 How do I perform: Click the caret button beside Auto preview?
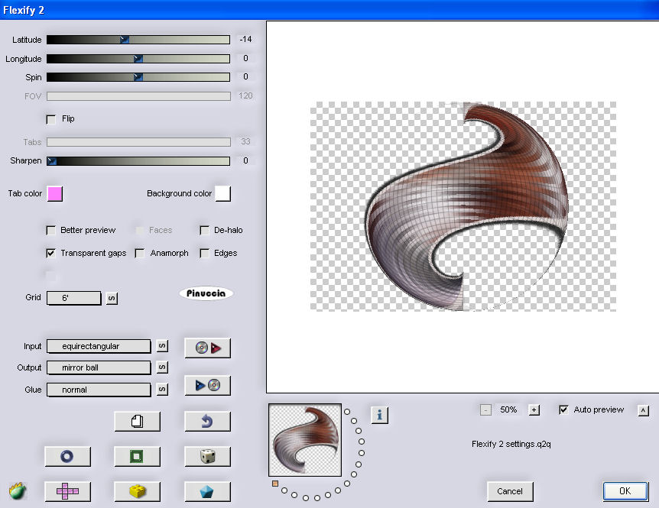[644, 410]
